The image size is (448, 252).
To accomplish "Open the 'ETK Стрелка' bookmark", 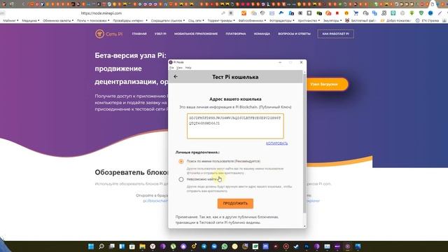I will (427, 20).
